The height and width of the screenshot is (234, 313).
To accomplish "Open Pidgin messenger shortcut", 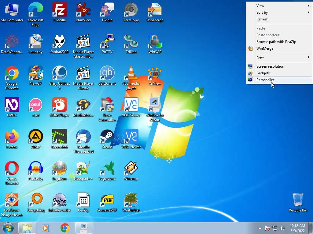I will [x=107, y=12].
